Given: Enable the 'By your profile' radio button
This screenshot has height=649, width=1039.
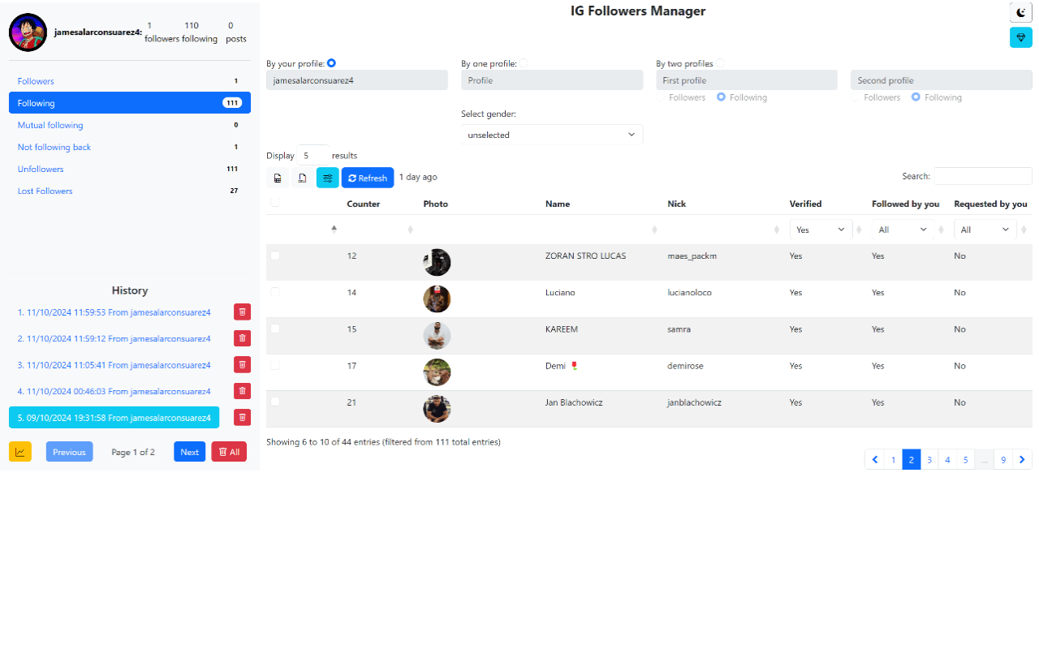Looking at the screenshot, I should point(333,62).
